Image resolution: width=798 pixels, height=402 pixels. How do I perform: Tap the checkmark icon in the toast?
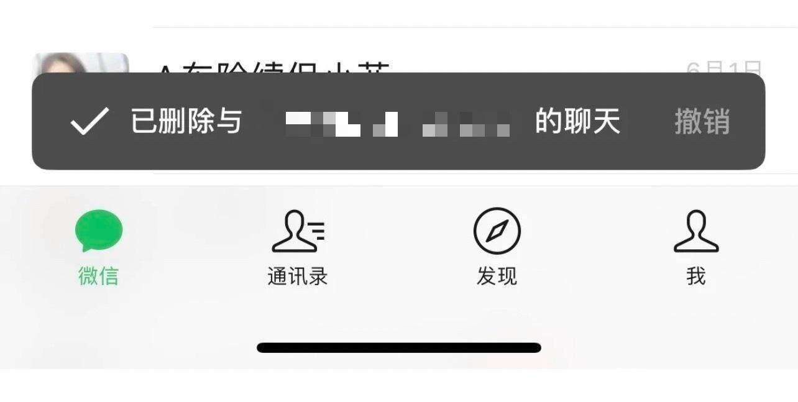89,121
